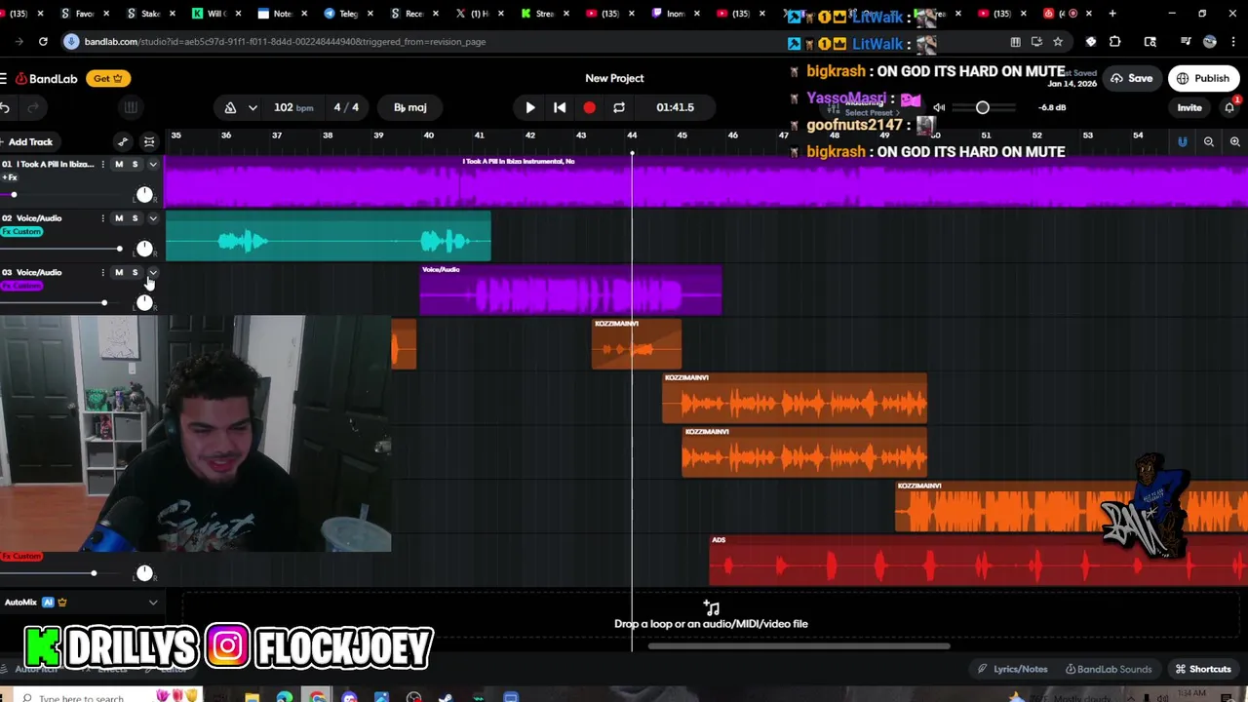Expand the AutoMix panel chevron
The width and height of the screenshot is (1248, 702).
point(152,603)
